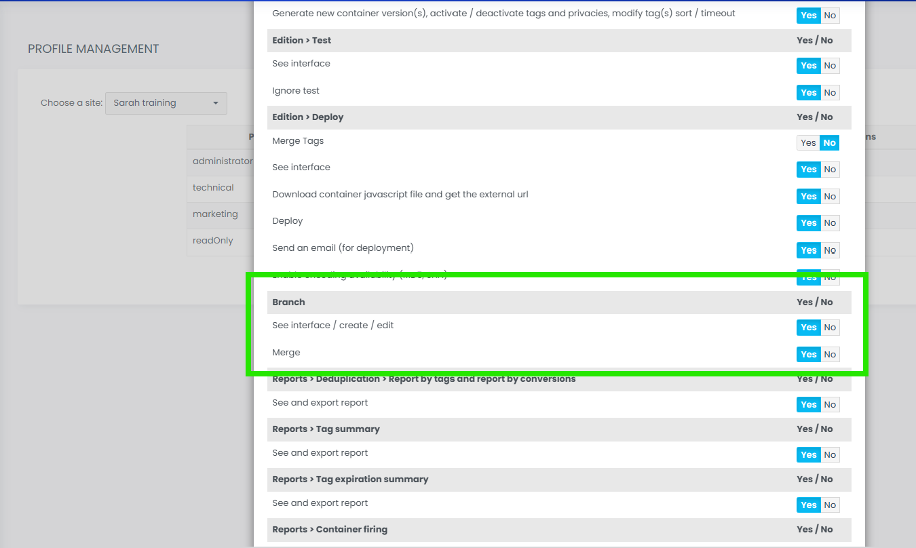Disable See interface under Edition > Test
The width and height of the screenshot is (916, 548).
coord(830,66)
